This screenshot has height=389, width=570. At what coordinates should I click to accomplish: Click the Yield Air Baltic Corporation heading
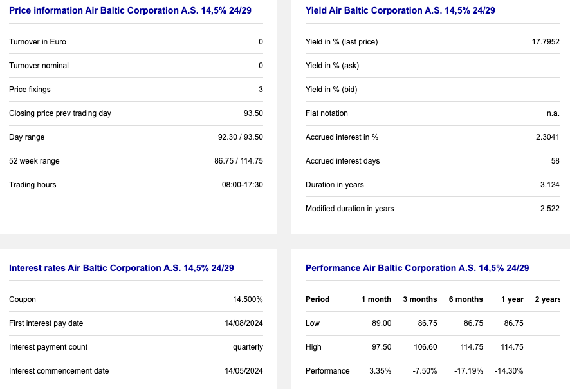click(400, 10)
